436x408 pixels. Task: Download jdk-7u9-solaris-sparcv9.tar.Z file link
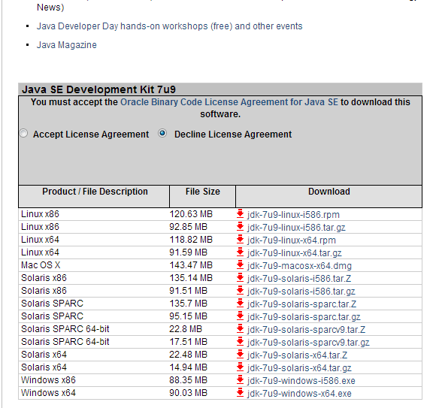[x=306, y=330]
